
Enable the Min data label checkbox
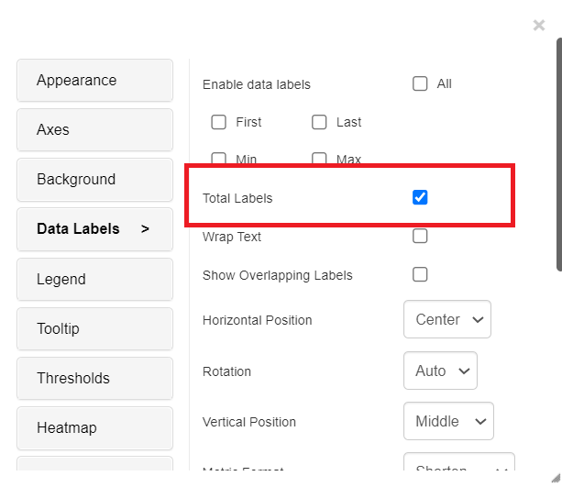[219, 159]
